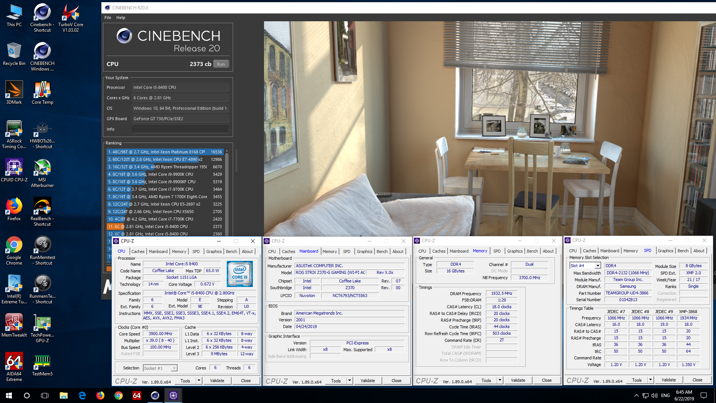Launch TurboV Core V1.03.02 icon
The height and width of the screenshot is (403, 716).
pyautogui.click(x=70, y=18)
